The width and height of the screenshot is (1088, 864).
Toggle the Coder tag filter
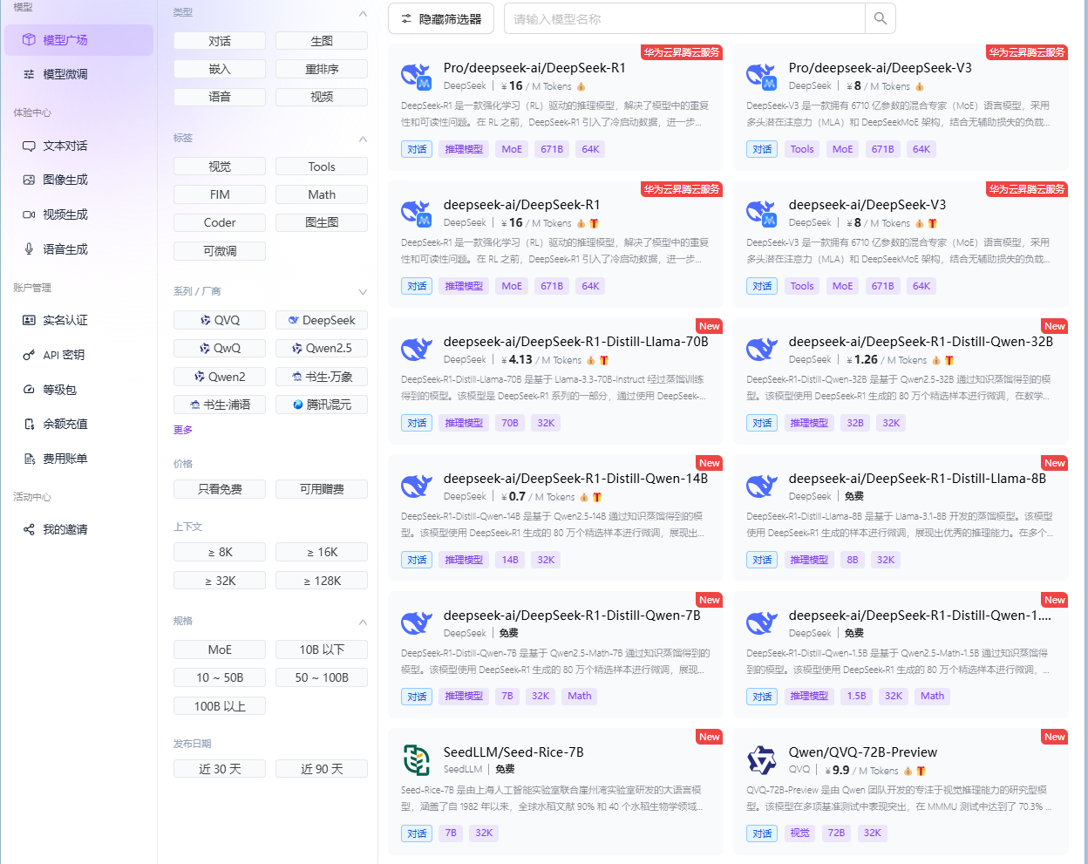[220, 222]
